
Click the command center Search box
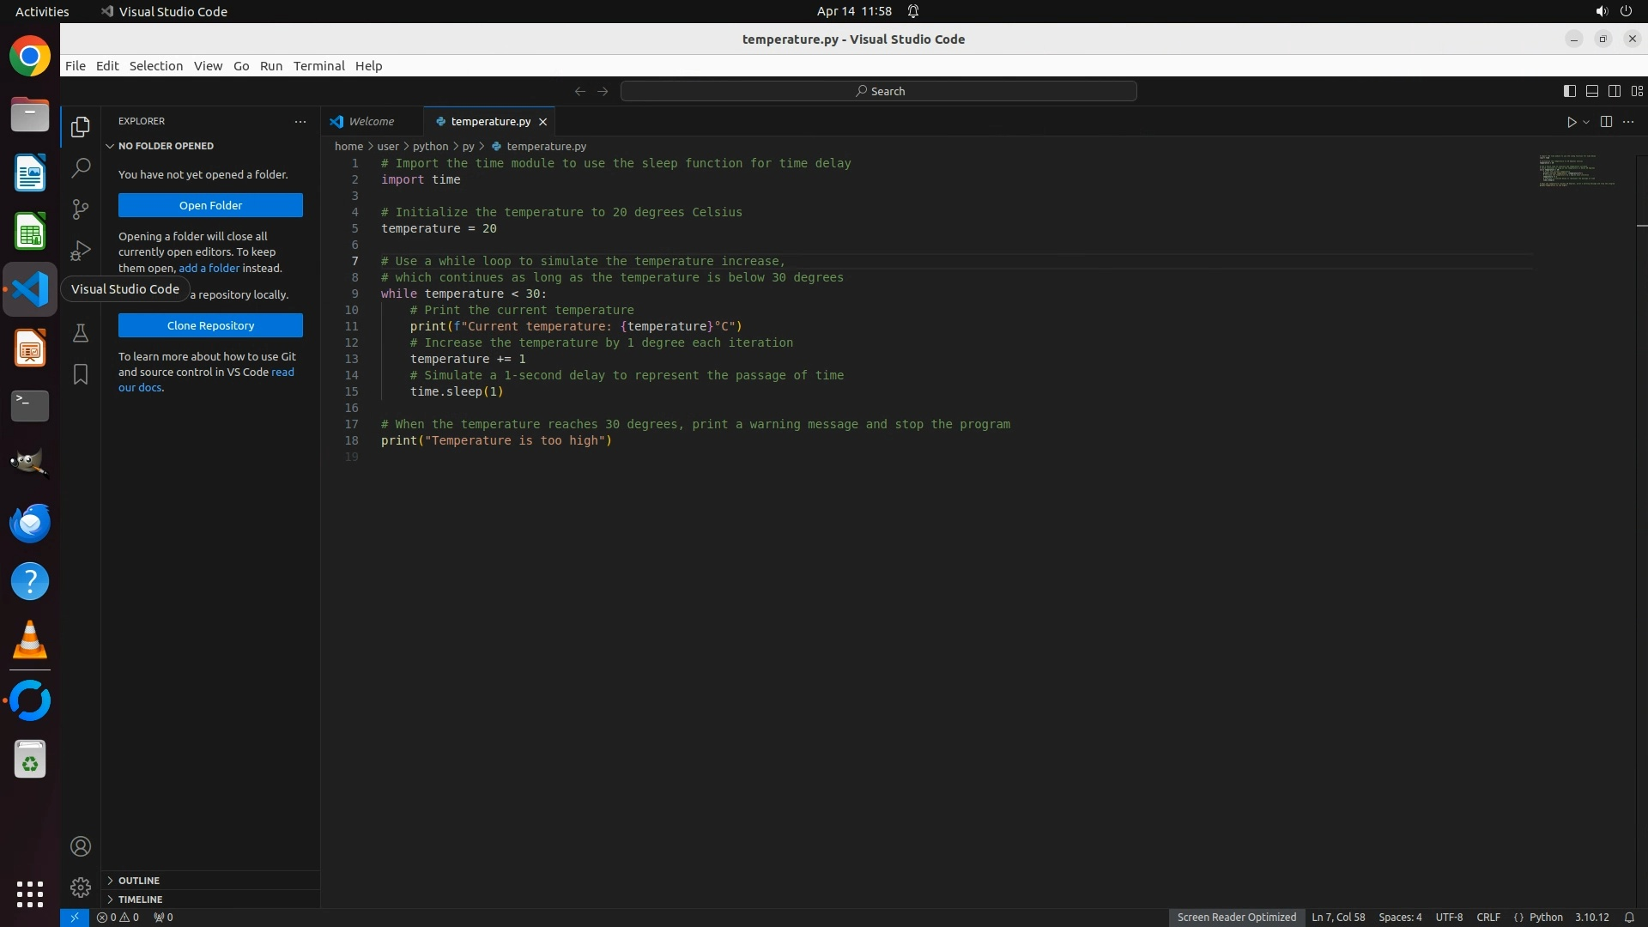coord(879,91)
